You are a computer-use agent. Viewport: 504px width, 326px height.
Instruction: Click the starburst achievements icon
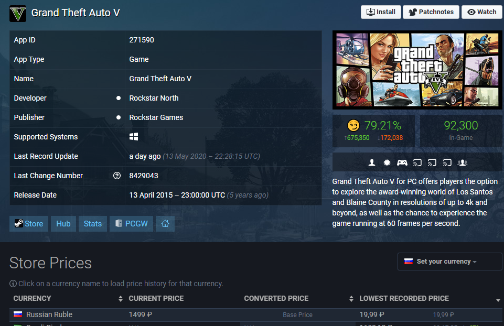tap(387, 162)
